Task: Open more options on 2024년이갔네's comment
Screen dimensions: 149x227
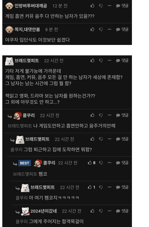Action: 109,211
